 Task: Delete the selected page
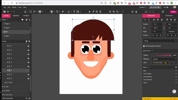[26, 20]
